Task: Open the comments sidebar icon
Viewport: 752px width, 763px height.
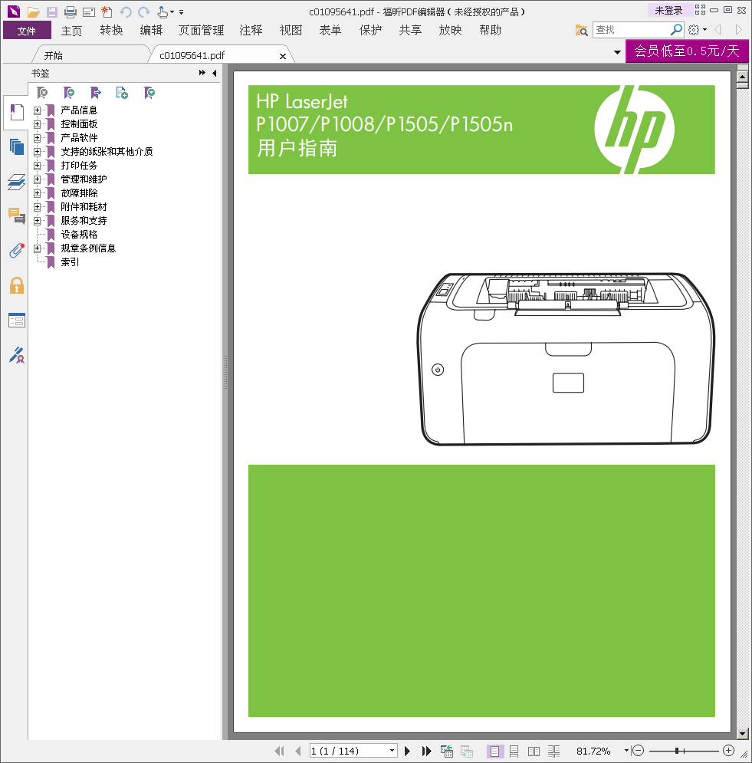Action: (17, 215)
